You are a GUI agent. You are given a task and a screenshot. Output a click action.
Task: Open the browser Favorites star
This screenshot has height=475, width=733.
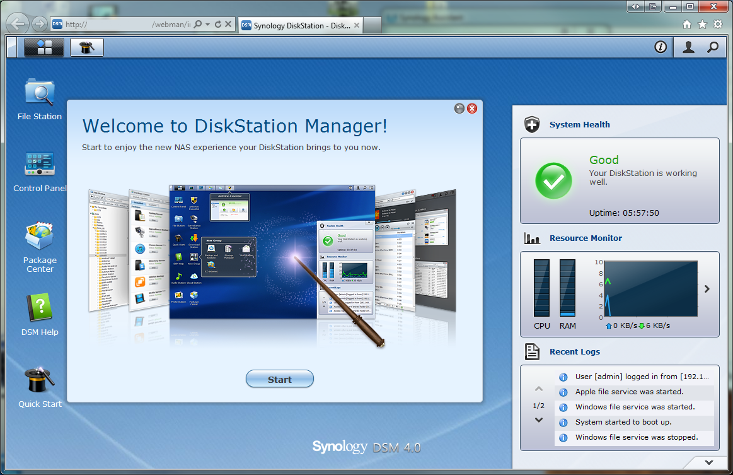coord(702,25)
